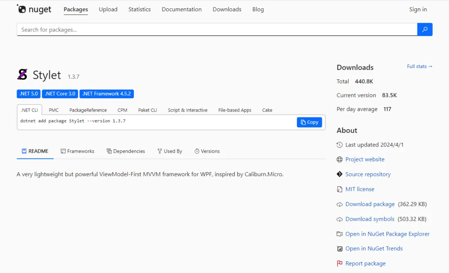
Task: Open the Source repository link
Action: click(x=368, y=174)
